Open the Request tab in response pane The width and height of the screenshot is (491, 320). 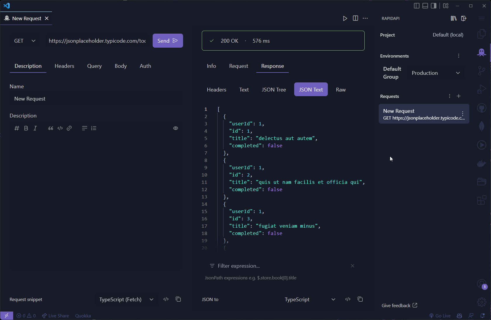coord(239,66)
